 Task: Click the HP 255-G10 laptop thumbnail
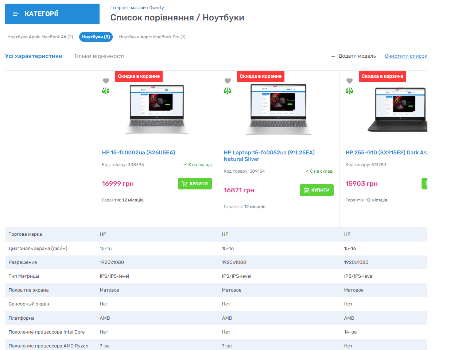click(x=397, y=110)
